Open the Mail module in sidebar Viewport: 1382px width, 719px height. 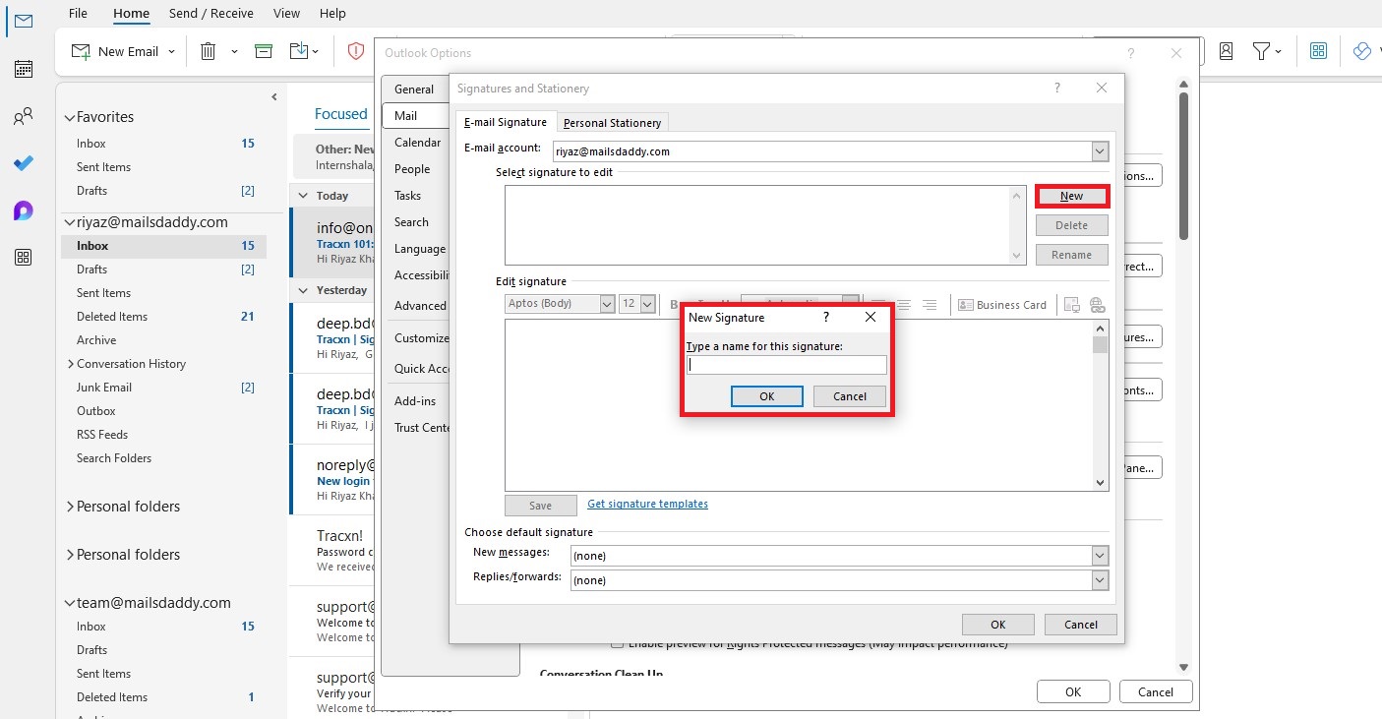24,21
